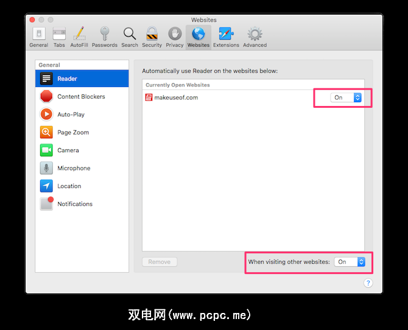Open the General preferences icon

coord(39,34)
